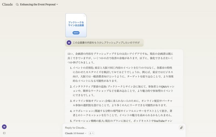Open the chat bubbles icon beside conversation title

click(17, 4)
